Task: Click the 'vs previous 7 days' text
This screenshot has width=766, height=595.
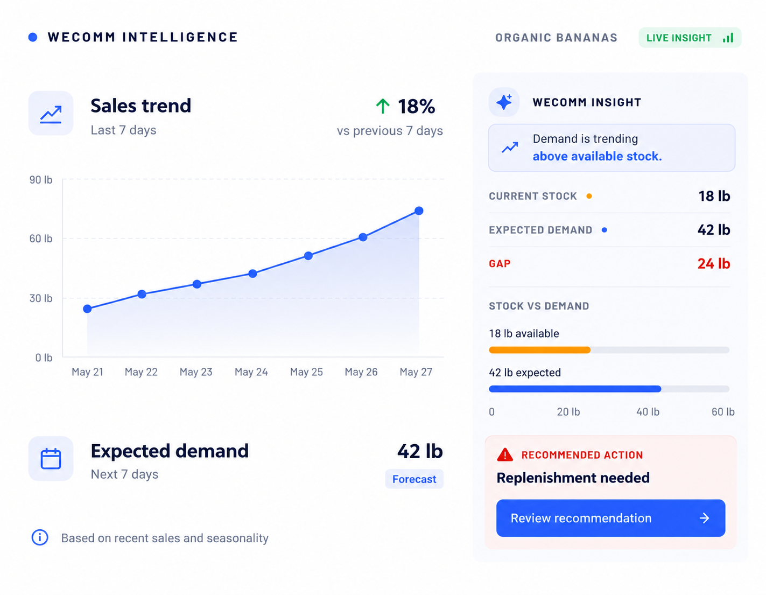Action: (x=390, y=131)
